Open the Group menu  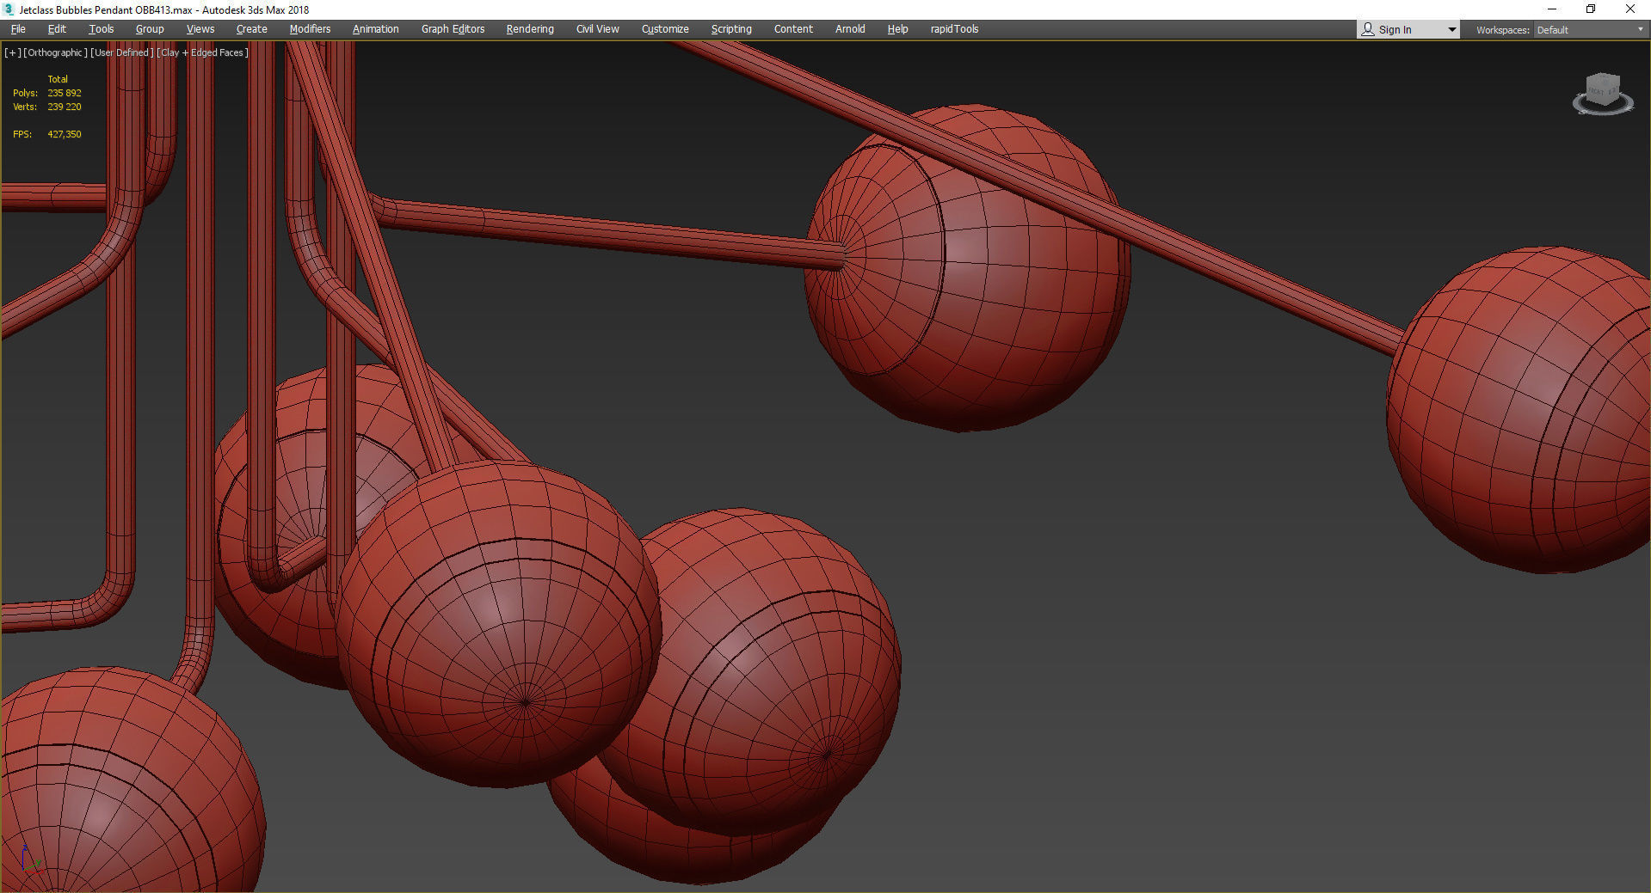click(150, 29)
